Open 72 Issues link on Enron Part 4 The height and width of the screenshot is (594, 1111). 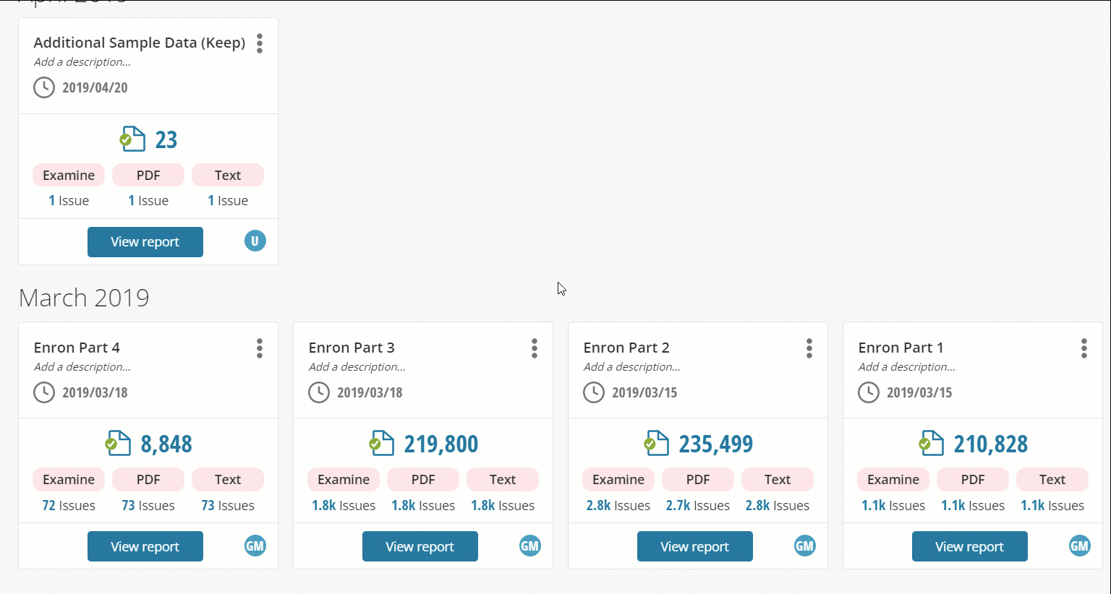pyautogui.click(x=69, y=506)
